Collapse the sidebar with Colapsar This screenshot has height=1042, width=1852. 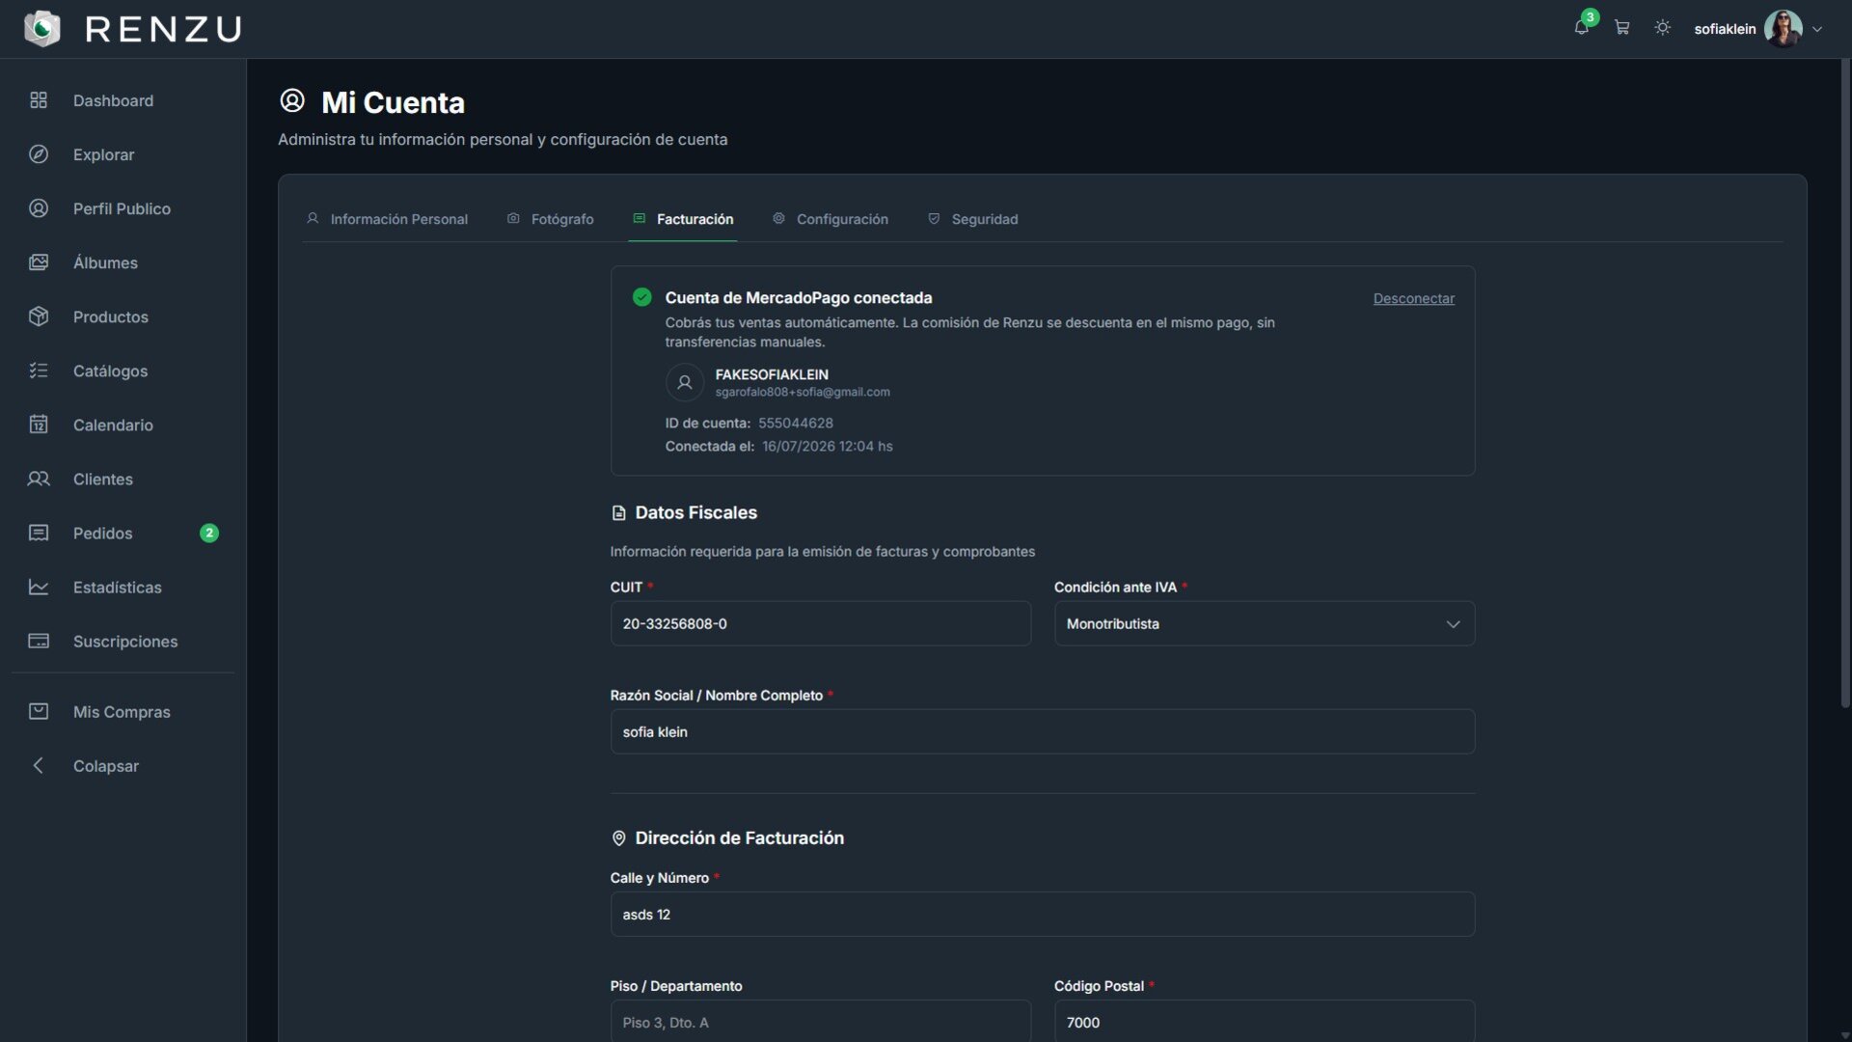[123, 766]
